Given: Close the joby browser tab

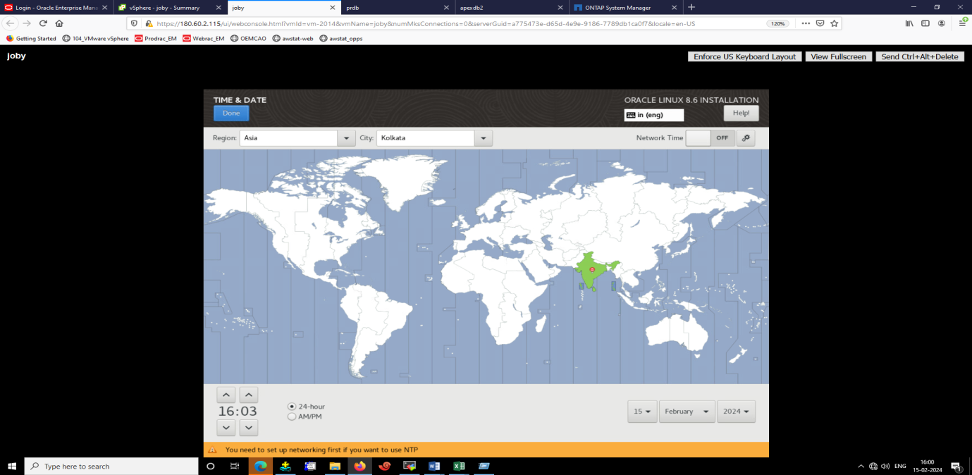Looking at the screenshot, I should coord(333,8).
